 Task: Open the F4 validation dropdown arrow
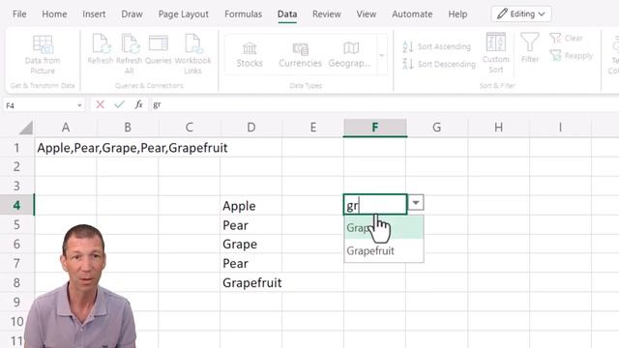415,203
